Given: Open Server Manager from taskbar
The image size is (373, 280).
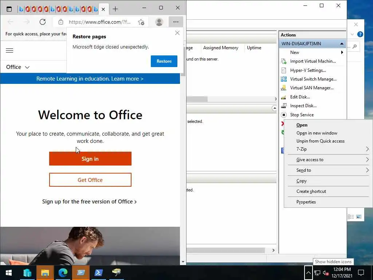Looking at the screenshot, I should [x=27, y=273].
